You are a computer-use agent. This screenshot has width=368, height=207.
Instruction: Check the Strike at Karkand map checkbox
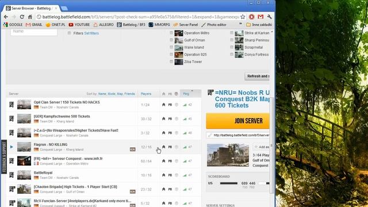point(232,33)
